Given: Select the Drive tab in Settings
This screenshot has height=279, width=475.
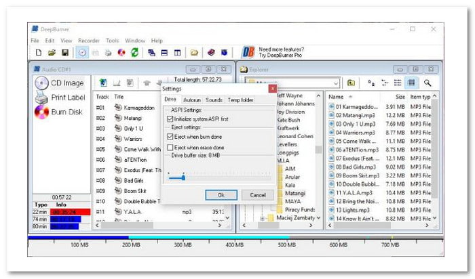Looking at the screenshot, I should tap(170, 100).
